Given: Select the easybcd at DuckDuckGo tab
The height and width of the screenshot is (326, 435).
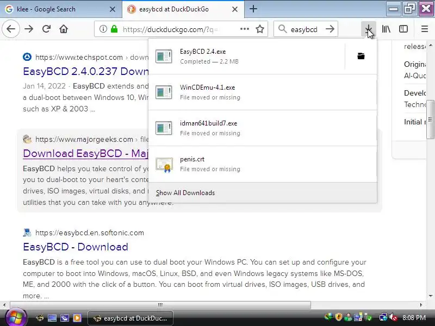Looking at the screenshot, I should coord(183,9).
